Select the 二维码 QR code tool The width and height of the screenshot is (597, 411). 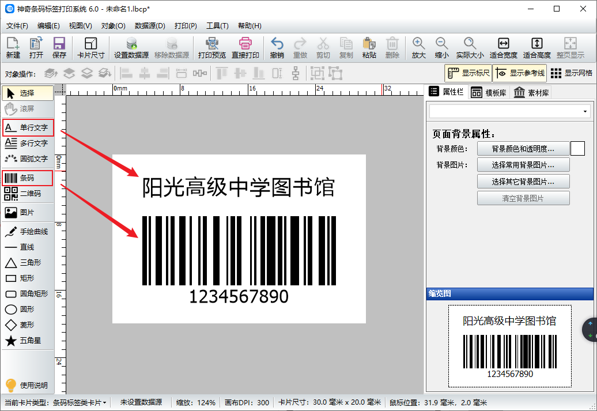tap(28, 194)
